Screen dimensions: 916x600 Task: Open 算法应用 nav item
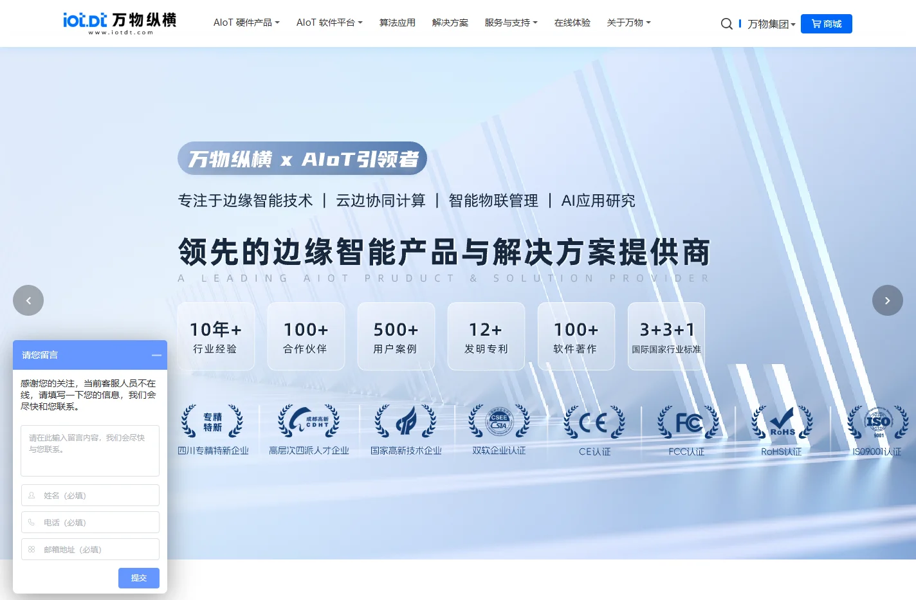pyautogui.click(x=398, y=23)
